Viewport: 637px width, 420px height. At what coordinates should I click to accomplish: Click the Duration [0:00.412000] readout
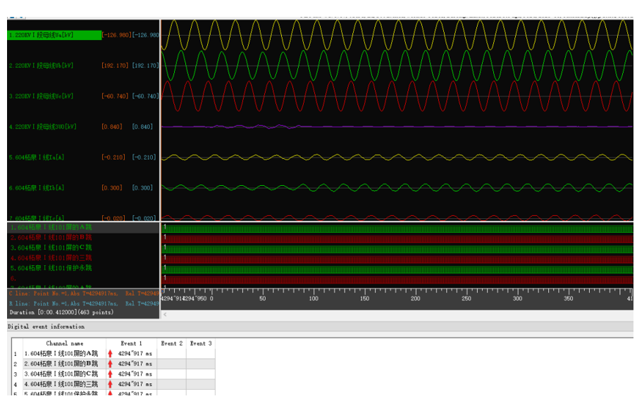pos(61,312)
